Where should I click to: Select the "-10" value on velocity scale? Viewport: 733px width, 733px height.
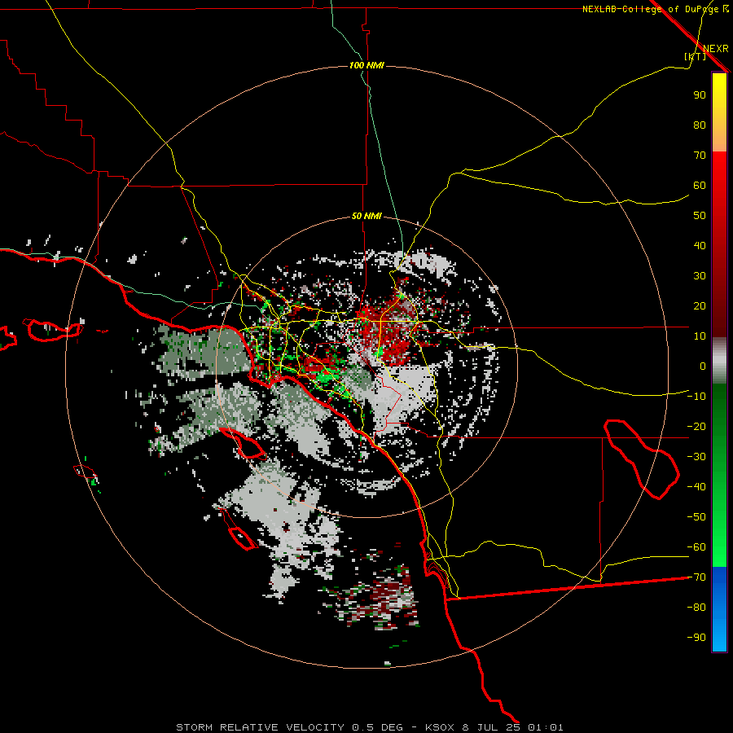coord(696,397)
